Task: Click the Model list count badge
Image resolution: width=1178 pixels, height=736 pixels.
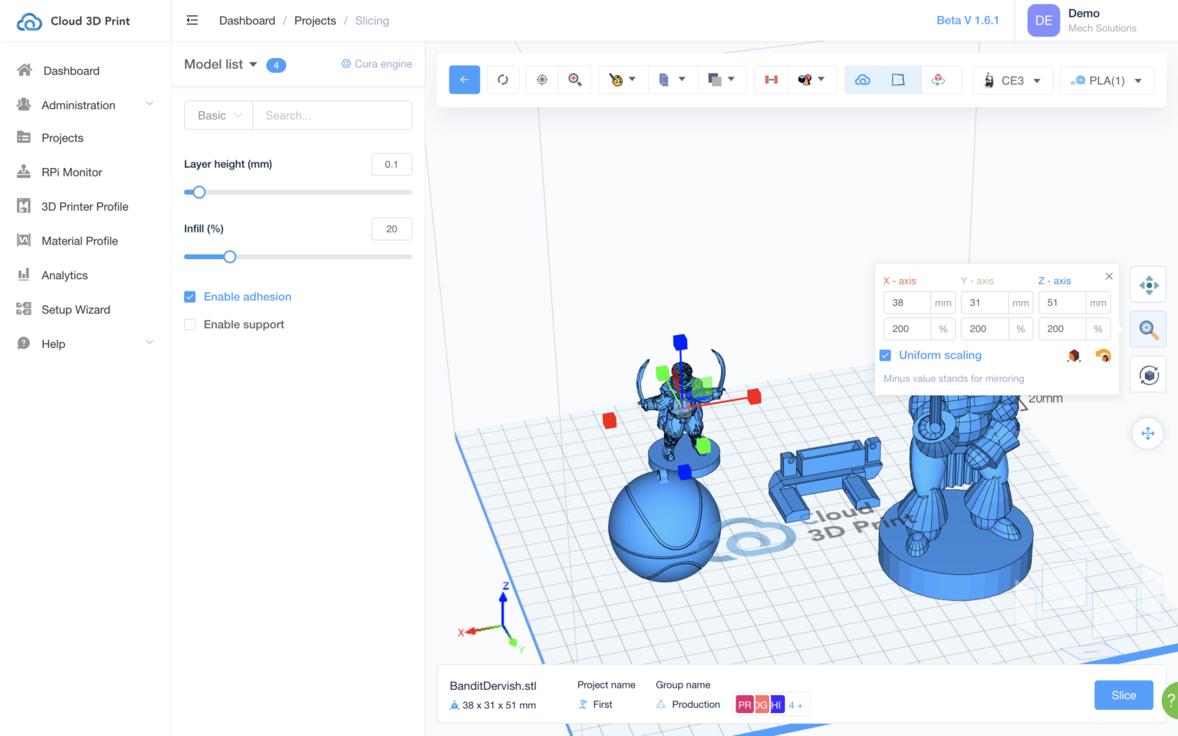Action: pyautogui.click(x=276, y=65)
